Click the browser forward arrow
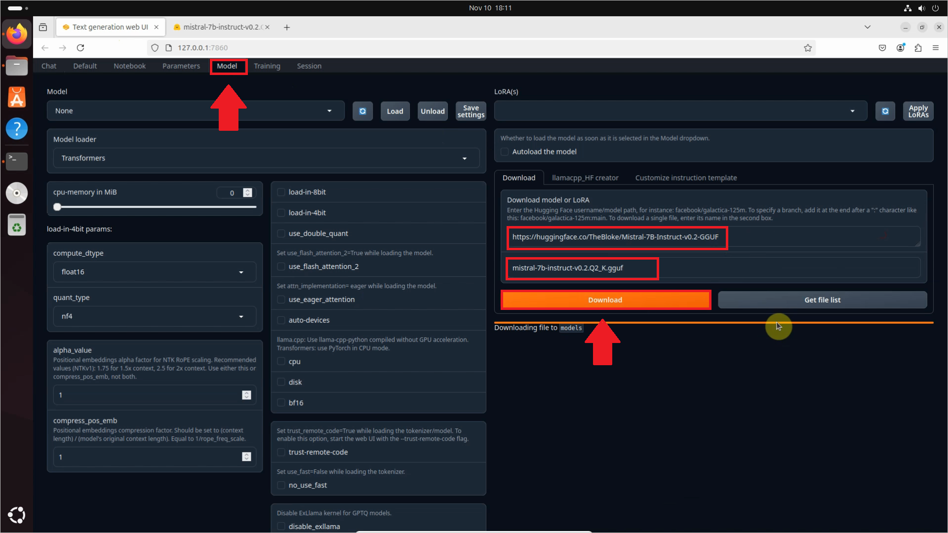 [63, 48]
